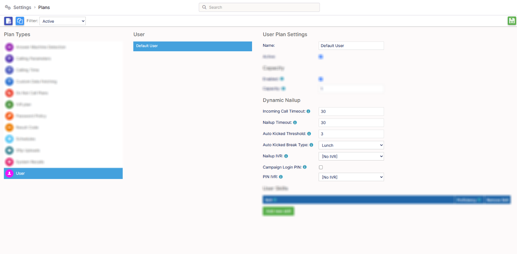Show info for Auto Kicked Break Type
The height and width of the screenshot is (254, 517).
(311, 145)
